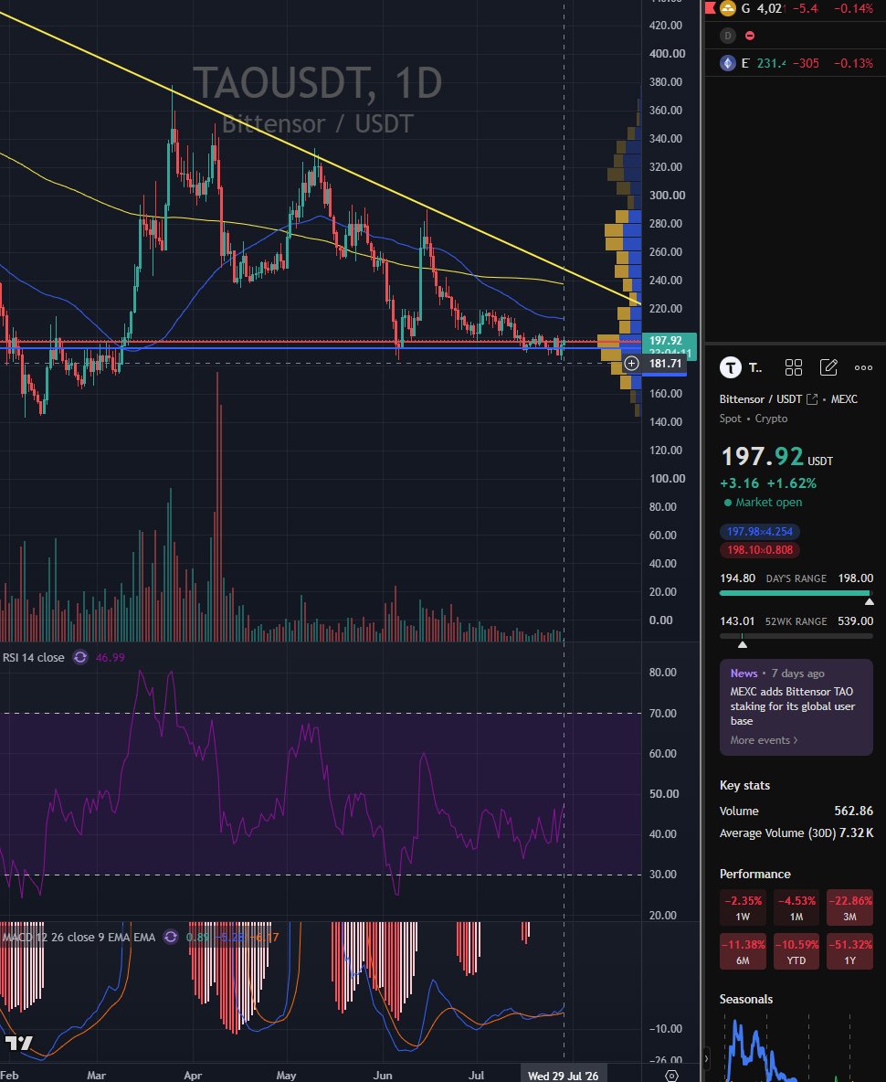Viewport: 886px width, 1082px height.
Task: Open the note edit pencil icon
Action: pyautogui.click(x=828, y=367)
